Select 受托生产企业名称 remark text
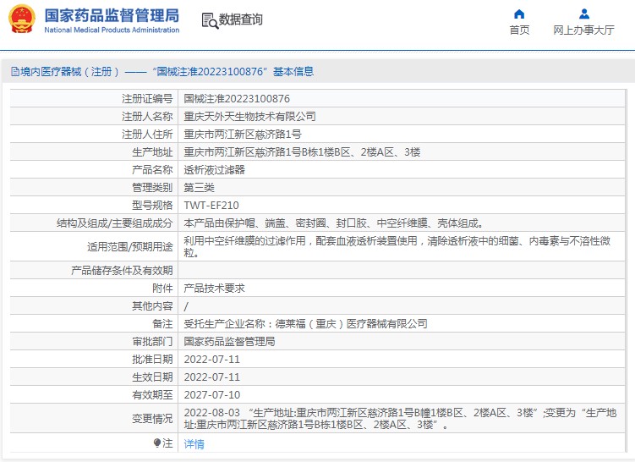The width and height of the screenshot is (635, 462). click(306, 324)
